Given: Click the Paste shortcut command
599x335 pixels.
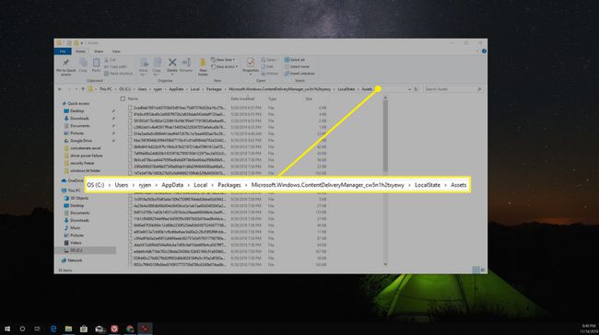Looking at the screenshot, I should pos(119,74).
